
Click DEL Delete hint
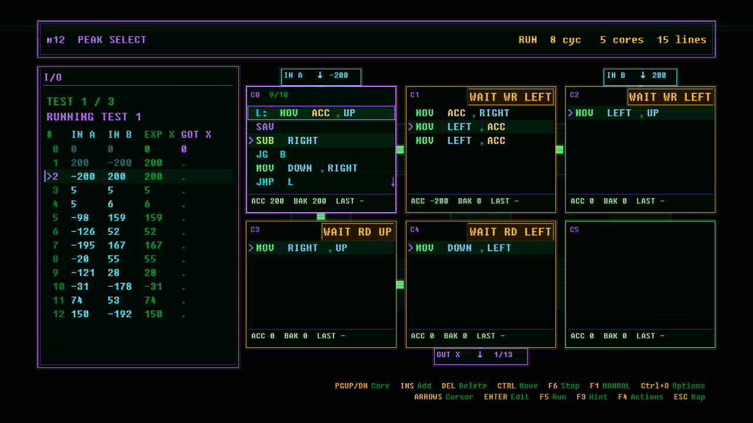[464, 386]
